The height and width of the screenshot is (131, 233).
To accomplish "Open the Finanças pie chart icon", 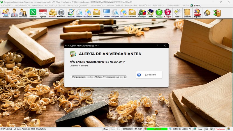I will [x=142, y=13].
